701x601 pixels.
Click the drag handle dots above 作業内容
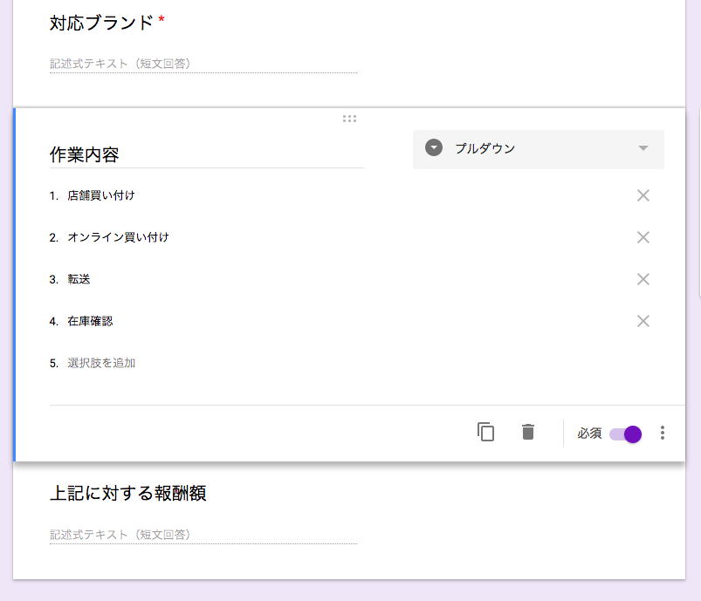pos(349,119)
